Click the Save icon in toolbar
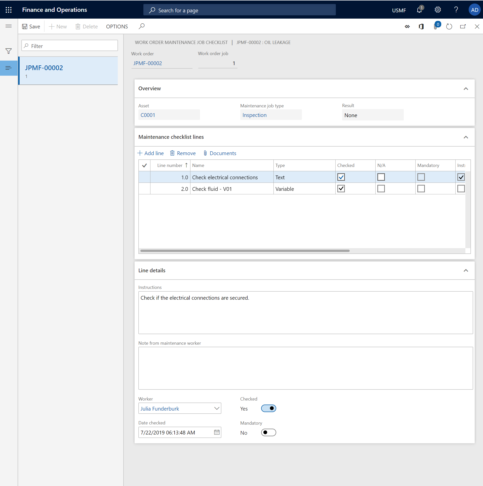The height and width of the screenshot is (486, 483). click(x=24, y=27)
